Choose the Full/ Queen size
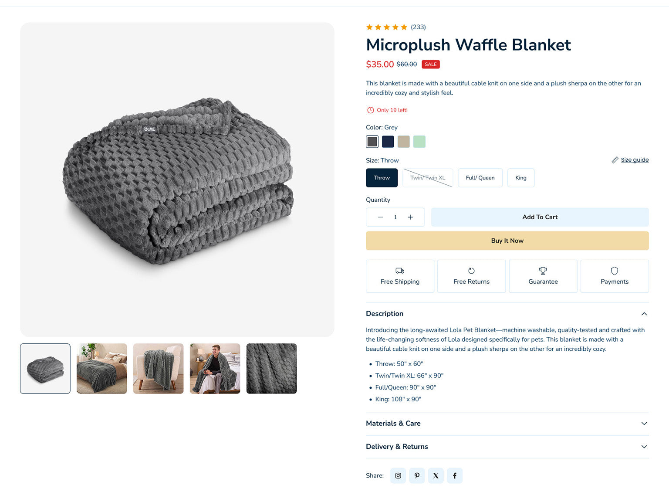 pos(480,178)
